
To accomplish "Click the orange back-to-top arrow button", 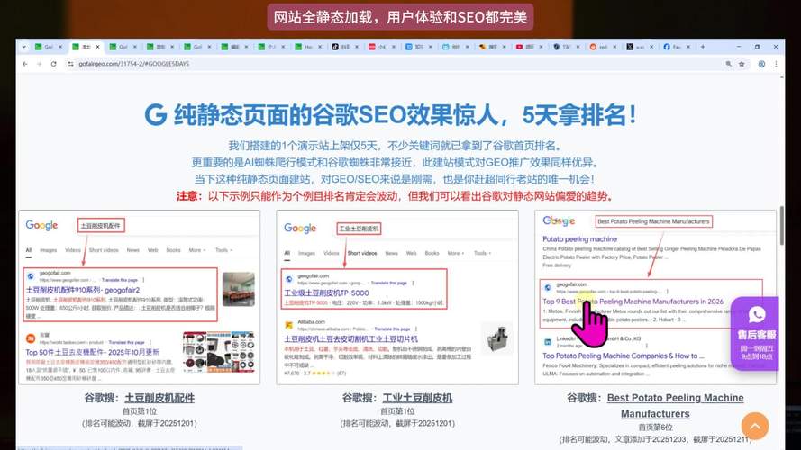I will (754, 426).
